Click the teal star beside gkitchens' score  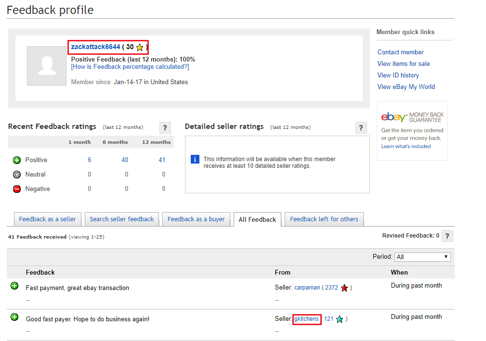coord(340,319)
